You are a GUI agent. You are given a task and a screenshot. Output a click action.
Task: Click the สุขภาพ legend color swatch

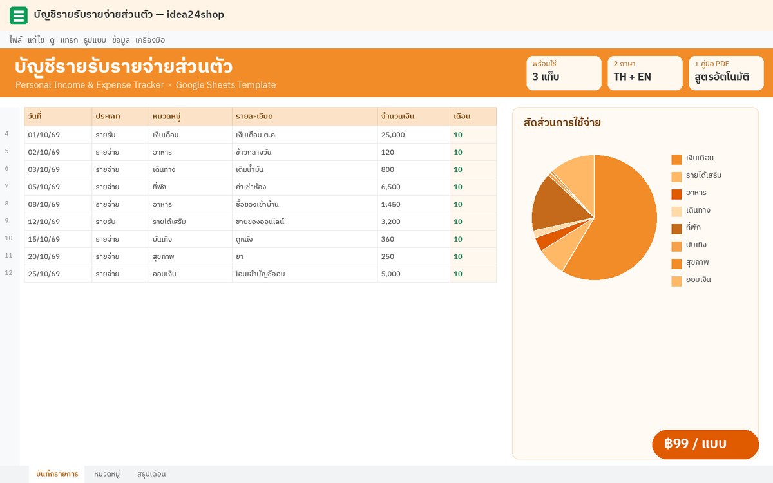676,263
